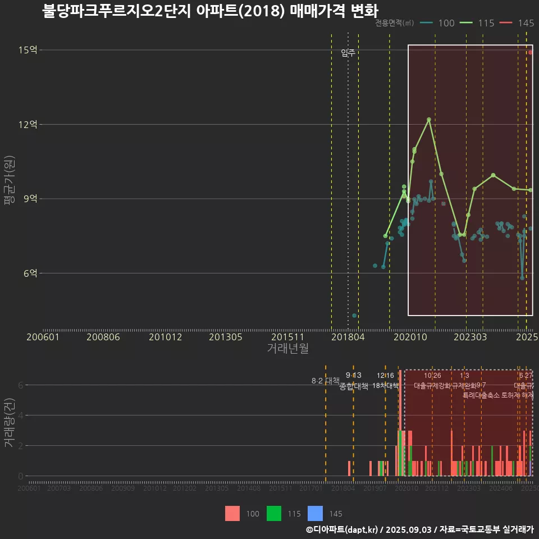Click the 202406 label on volume chart axis
Viewport: 539px width, 539px height.
point(500,488)
